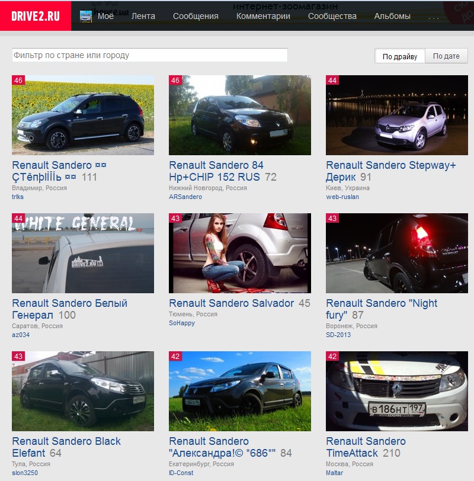The height and width of the screenshot is (481, 474).
Task: Go to the Лента section
Action: click(x=143, y=16)
